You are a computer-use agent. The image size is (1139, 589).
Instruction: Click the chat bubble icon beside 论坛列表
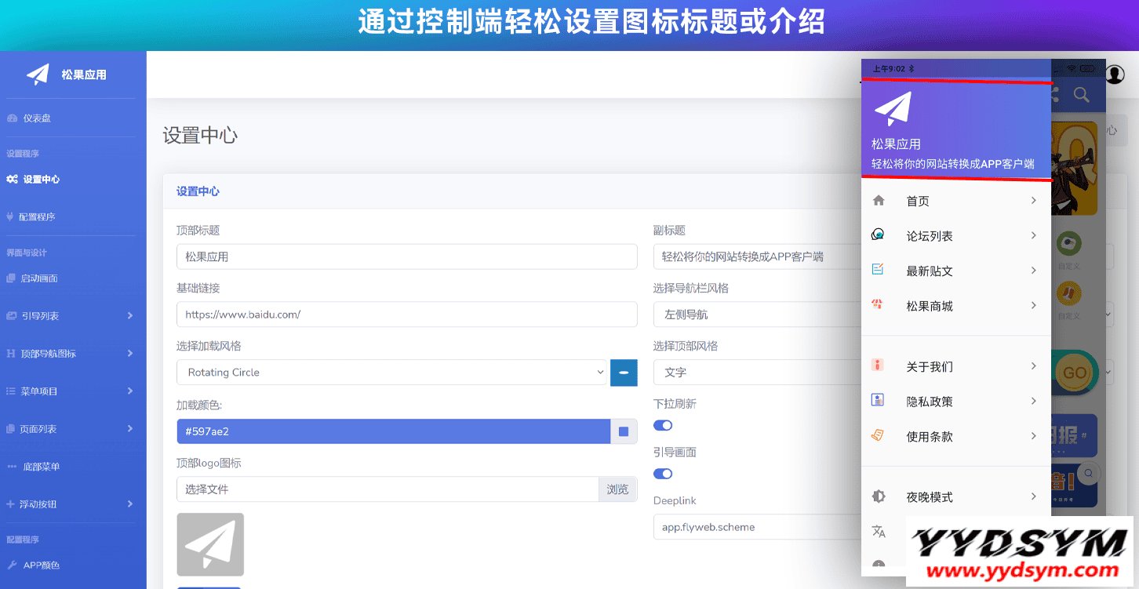point(879,235)
